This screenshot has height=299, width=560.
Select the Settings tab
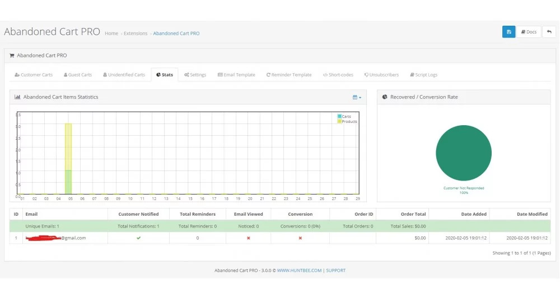click(x=195, y=75)
